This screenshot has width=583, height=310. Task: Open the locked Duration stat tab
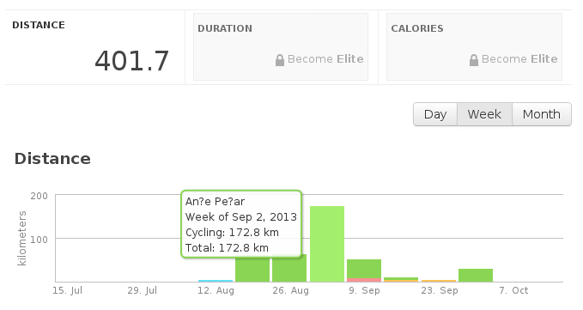(281, 47)
